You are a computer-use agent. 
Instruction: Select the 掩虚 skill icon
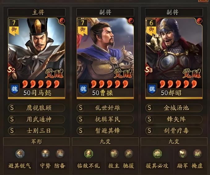coord(197,154)
